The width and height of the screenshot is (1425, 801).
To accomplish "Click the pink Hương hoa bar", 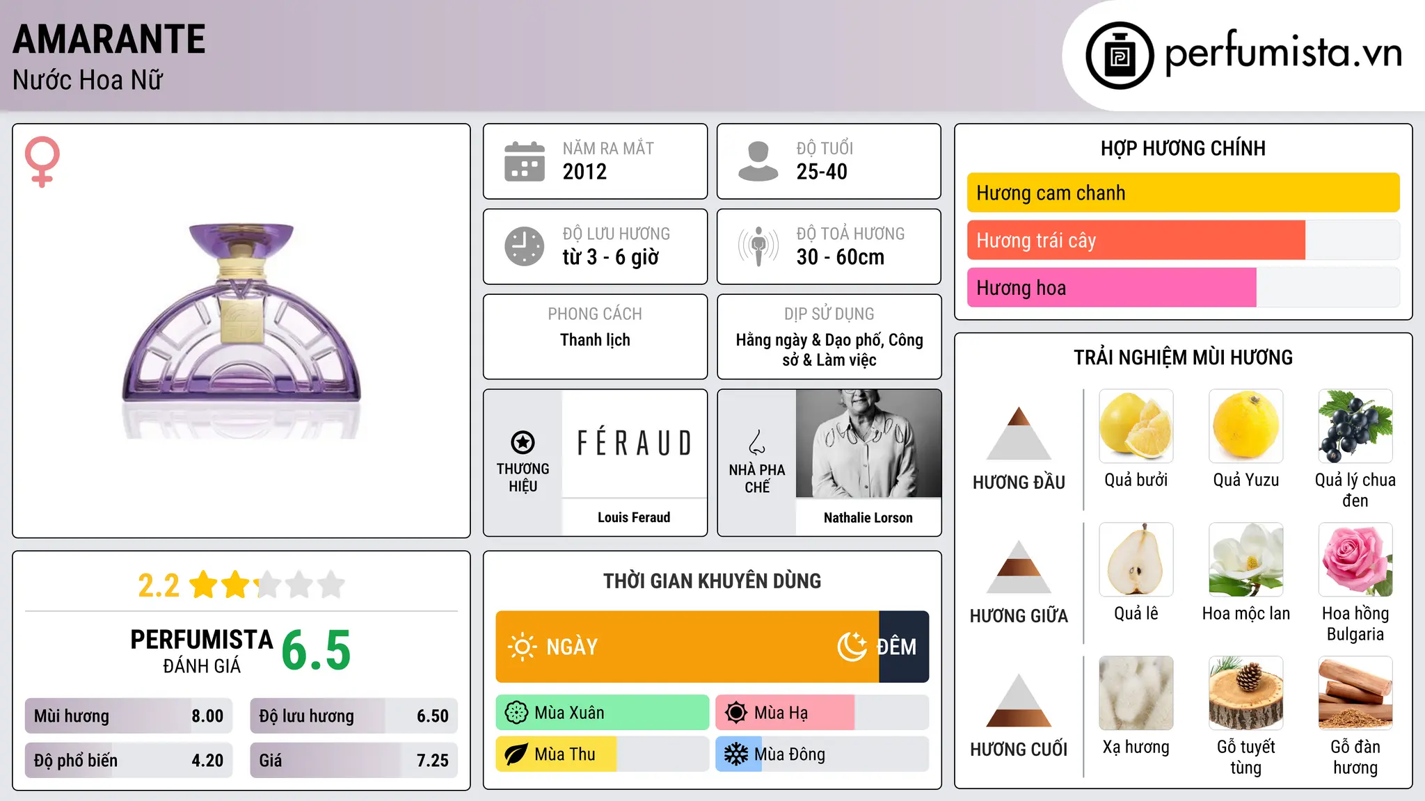I will tap(1112, 287).
